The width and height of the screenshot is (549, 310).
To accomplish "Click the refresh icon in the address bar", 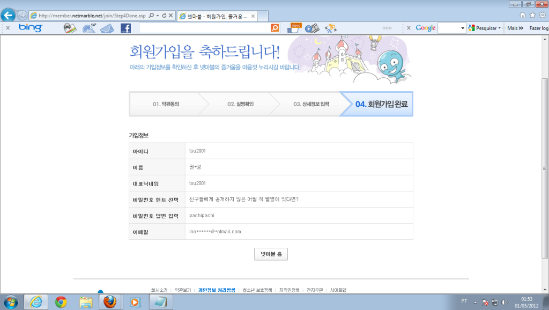I will [x=165, y=16].
